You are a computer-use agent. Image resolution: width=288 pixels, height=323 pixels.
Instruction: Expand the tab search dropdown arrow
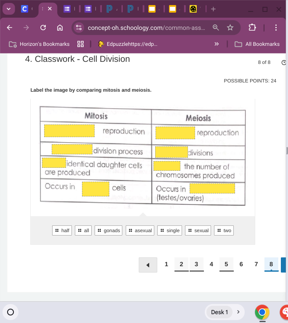[8, 8]
